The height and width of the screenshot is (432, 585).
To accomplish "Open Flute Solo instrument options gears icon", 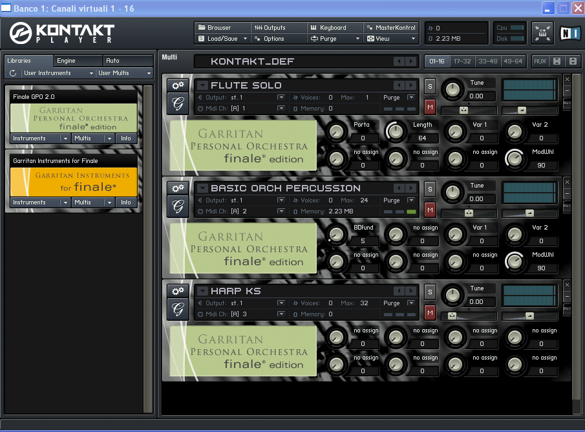I will pos(178,85).
